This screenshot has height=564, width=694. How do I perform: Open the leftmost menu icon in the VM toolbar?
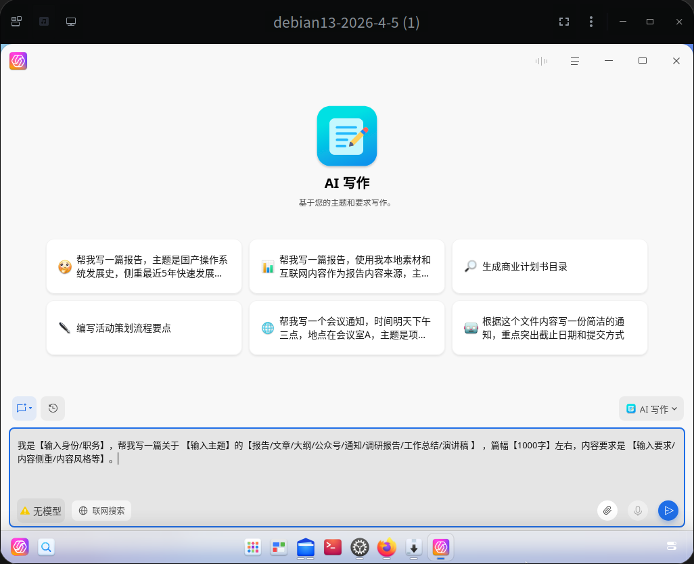(16, 21)
